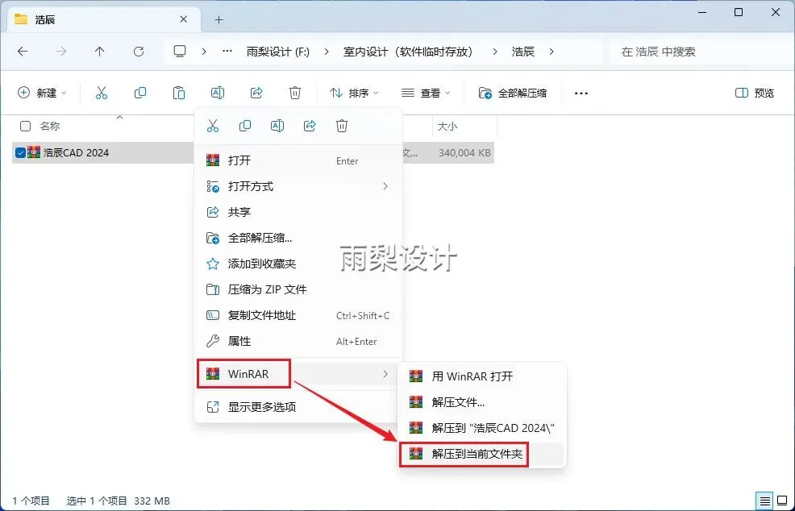Screen dimensions: 795x511
Task: Click the Rename icon in the main toolbar
Action: pyautogui.click(x=218, y=93)
